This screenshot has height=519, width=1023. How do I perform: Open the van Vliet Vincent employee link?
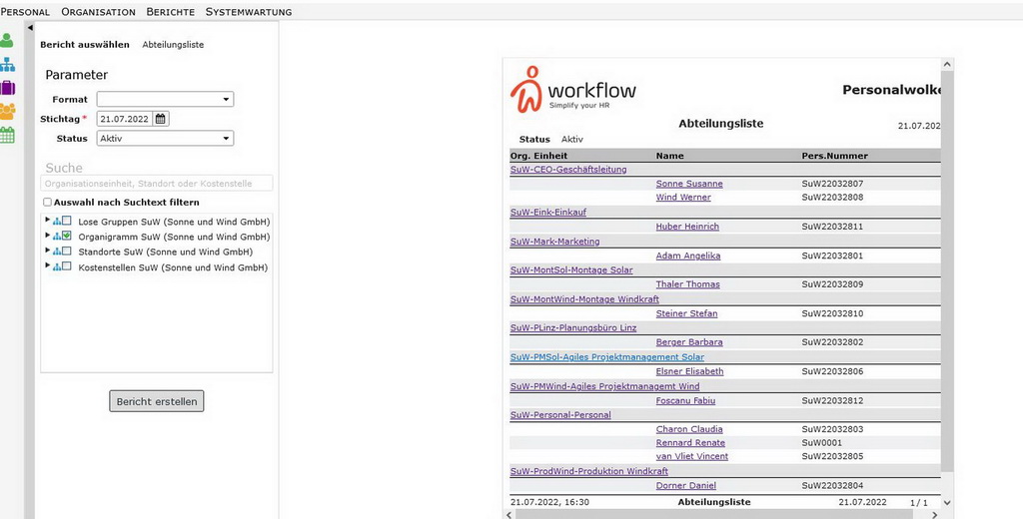(691, 456)
